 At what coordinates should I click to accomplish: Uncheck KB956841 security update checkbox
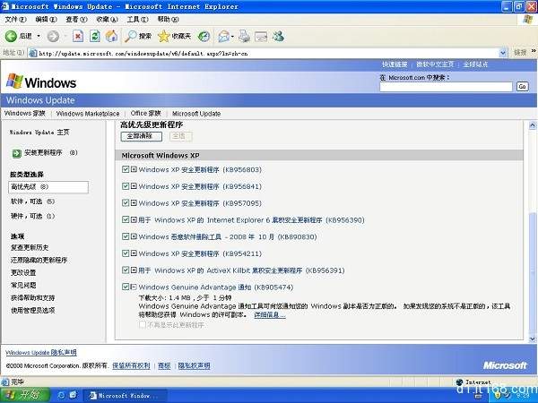pos(126,186)
